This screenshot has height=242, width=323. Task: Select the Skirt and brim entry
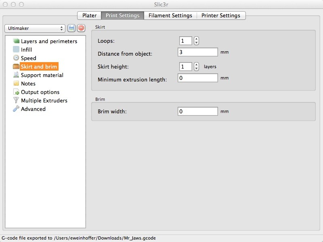pyautogui.click(x=39, y=67)
